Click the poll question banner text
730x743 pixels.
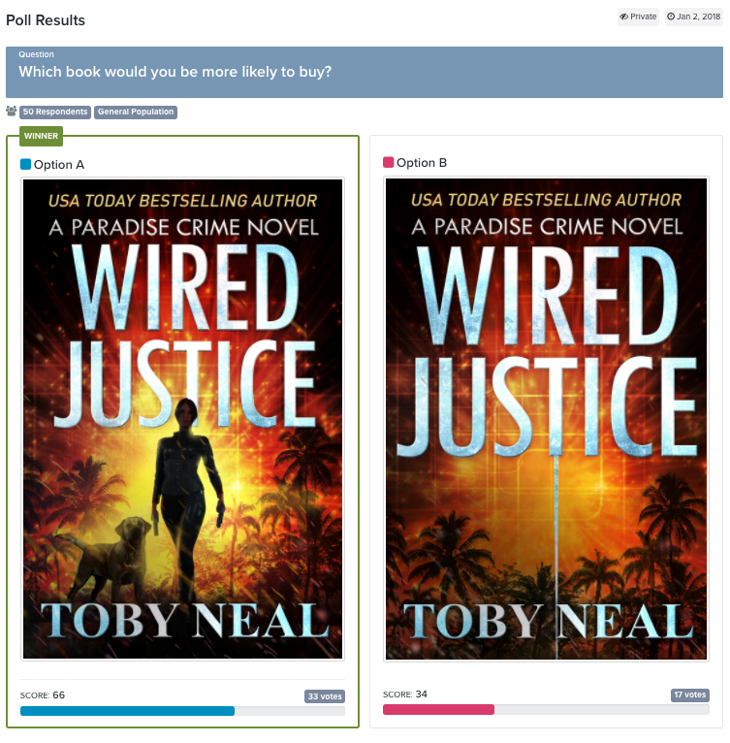175,72
